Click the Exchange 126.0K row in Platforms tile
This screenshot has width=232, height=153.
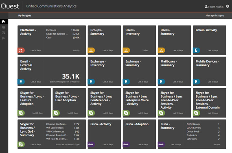tap(63, 30)
